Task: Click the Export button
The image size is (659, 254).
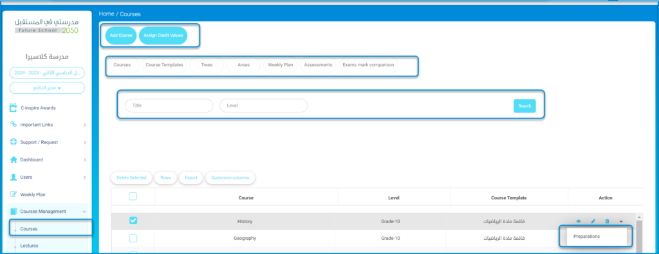Action: (190, 177)
